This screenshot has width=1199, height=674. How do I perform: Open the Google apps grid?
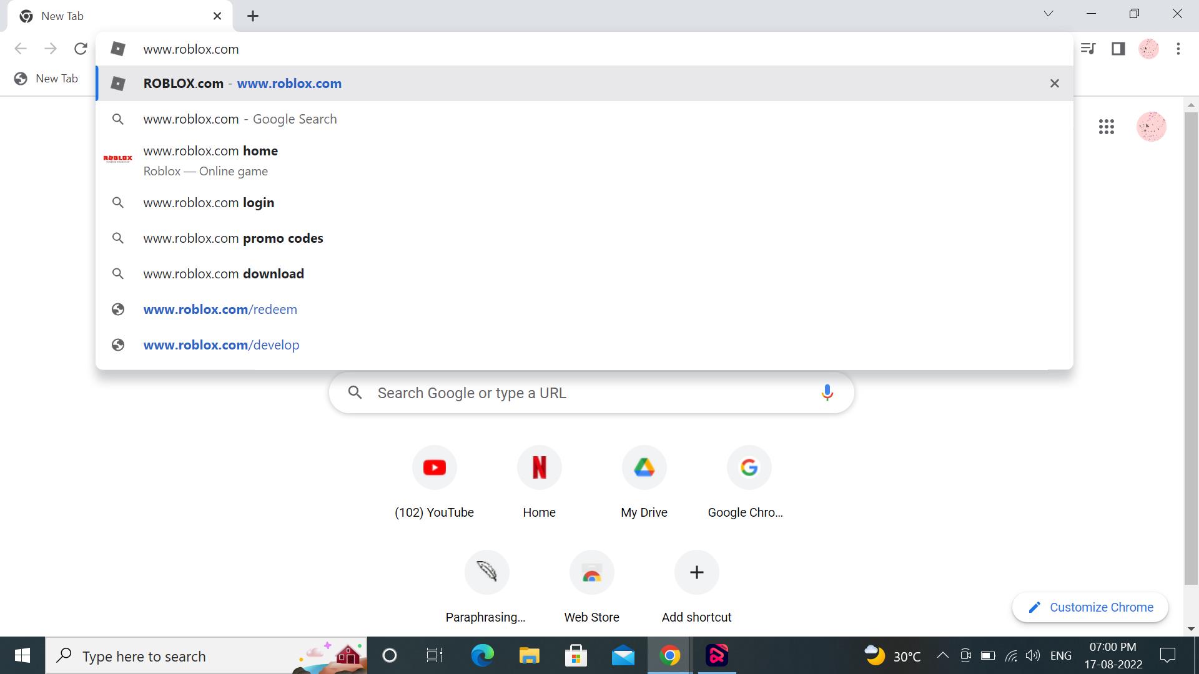(1107, 127)
